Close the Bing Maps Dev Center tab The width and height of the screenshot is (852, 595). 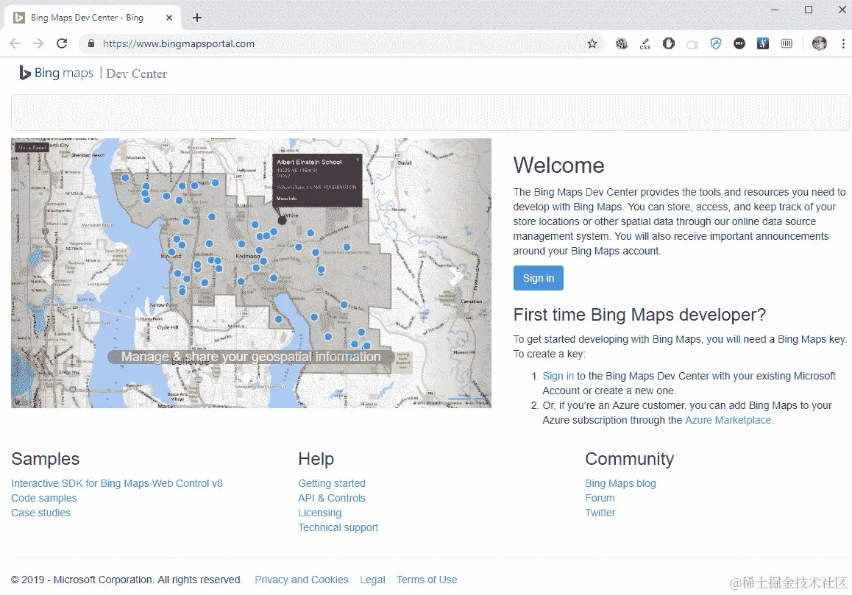(x=169, y=18)
